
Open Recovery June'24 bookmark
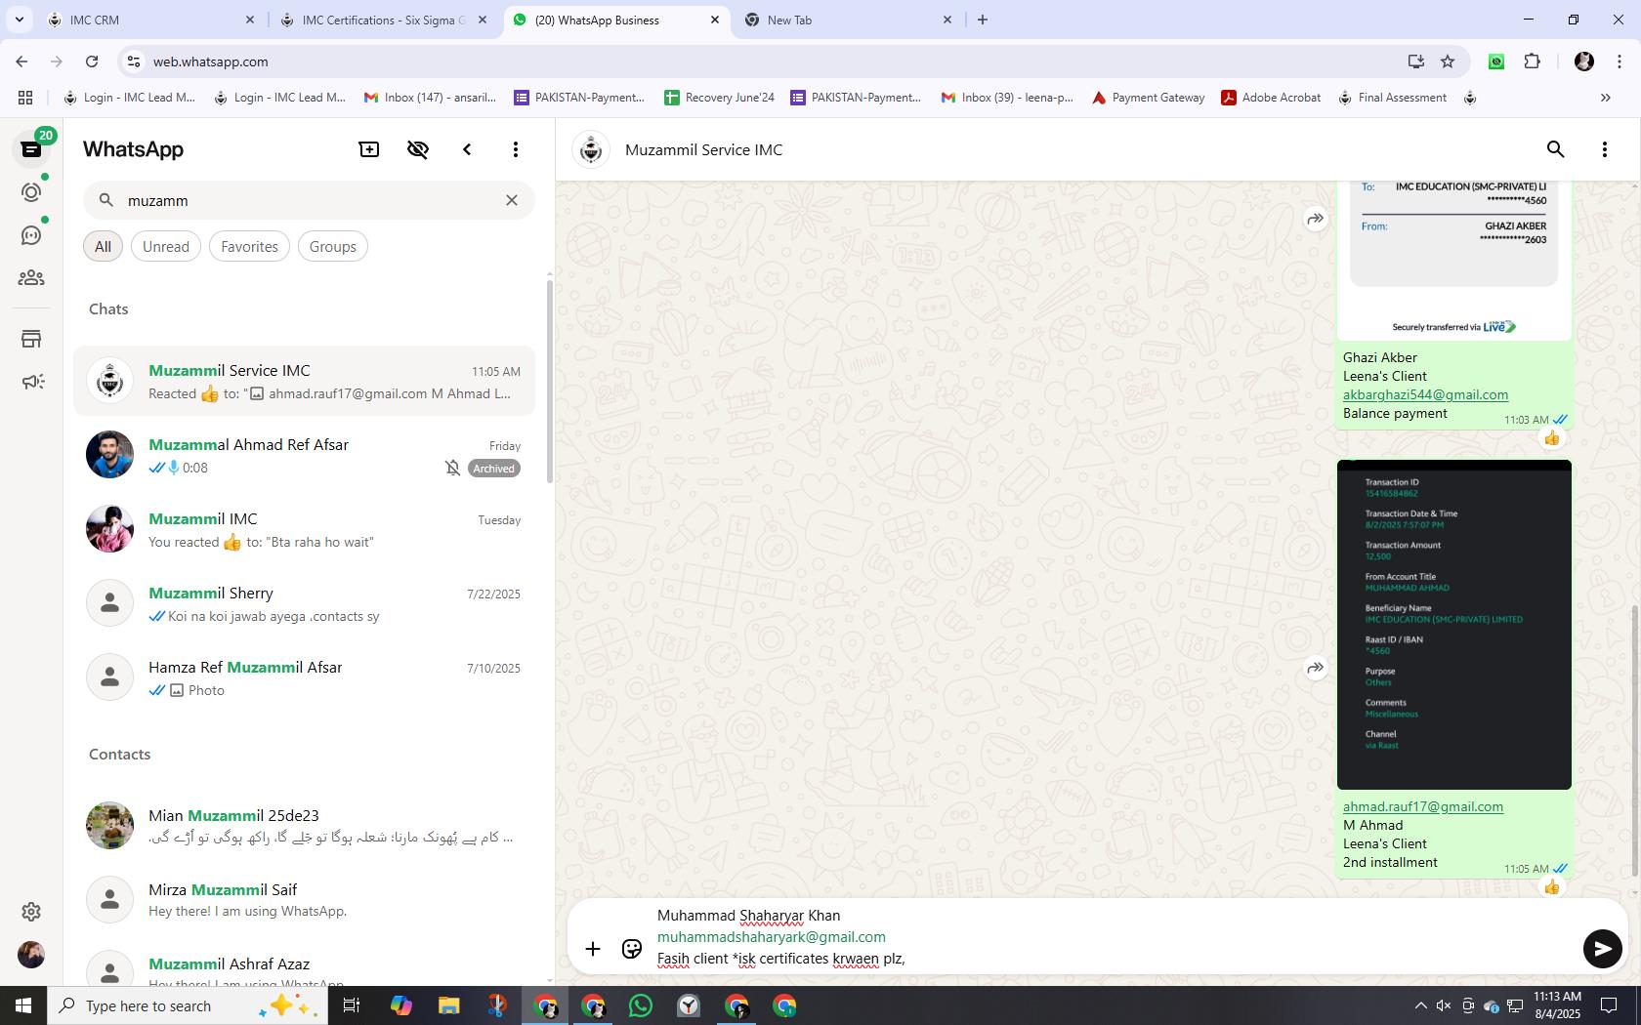pyautogui.click(x=719, y=98)
